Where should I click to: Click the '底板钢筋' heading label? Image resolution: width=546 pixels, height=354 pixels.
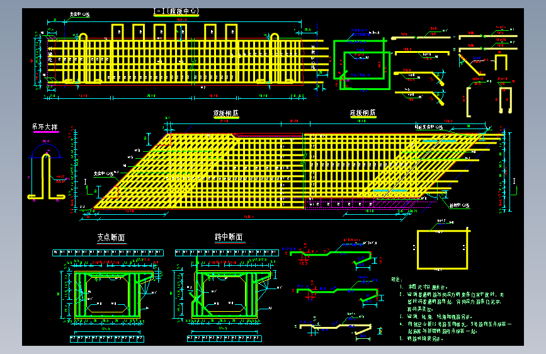point(363,113)
